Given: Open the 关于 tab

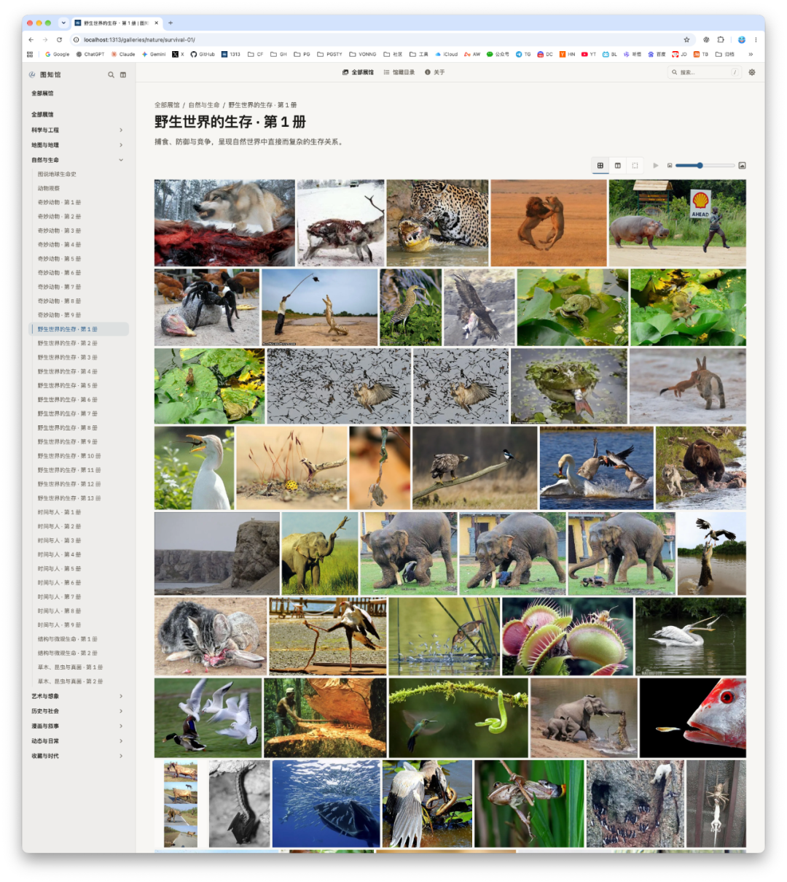Looking at the screenshot, I should 435,72.
